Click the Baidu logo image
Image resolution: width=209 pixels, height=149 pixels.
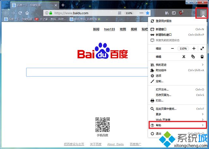pos(103,51)
